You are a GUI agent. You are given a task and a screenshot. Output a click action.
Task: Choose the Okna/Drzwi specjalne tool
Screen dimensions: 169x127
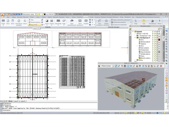point(19,22)
